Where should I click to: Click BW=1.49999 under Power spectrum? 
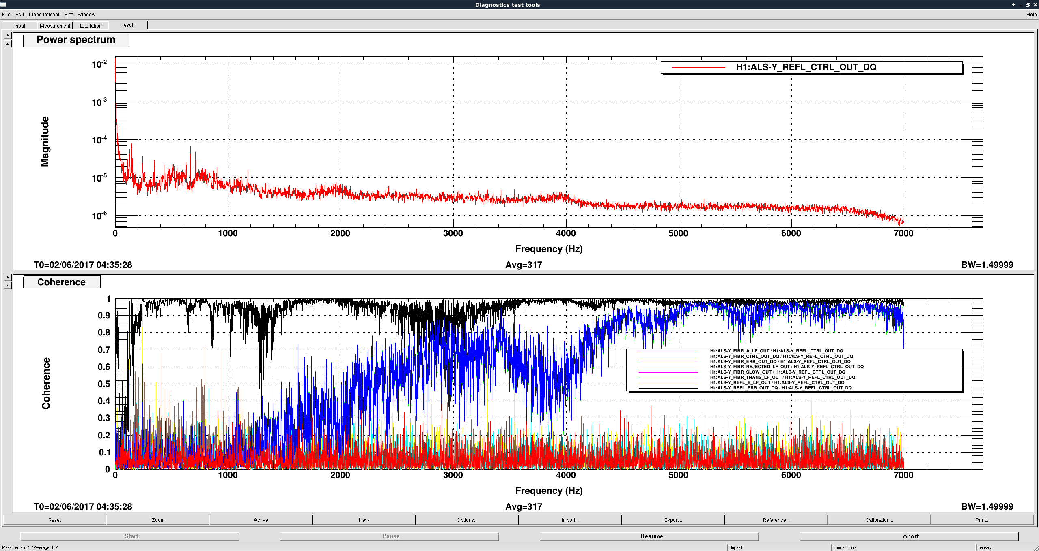click(987, 265)
